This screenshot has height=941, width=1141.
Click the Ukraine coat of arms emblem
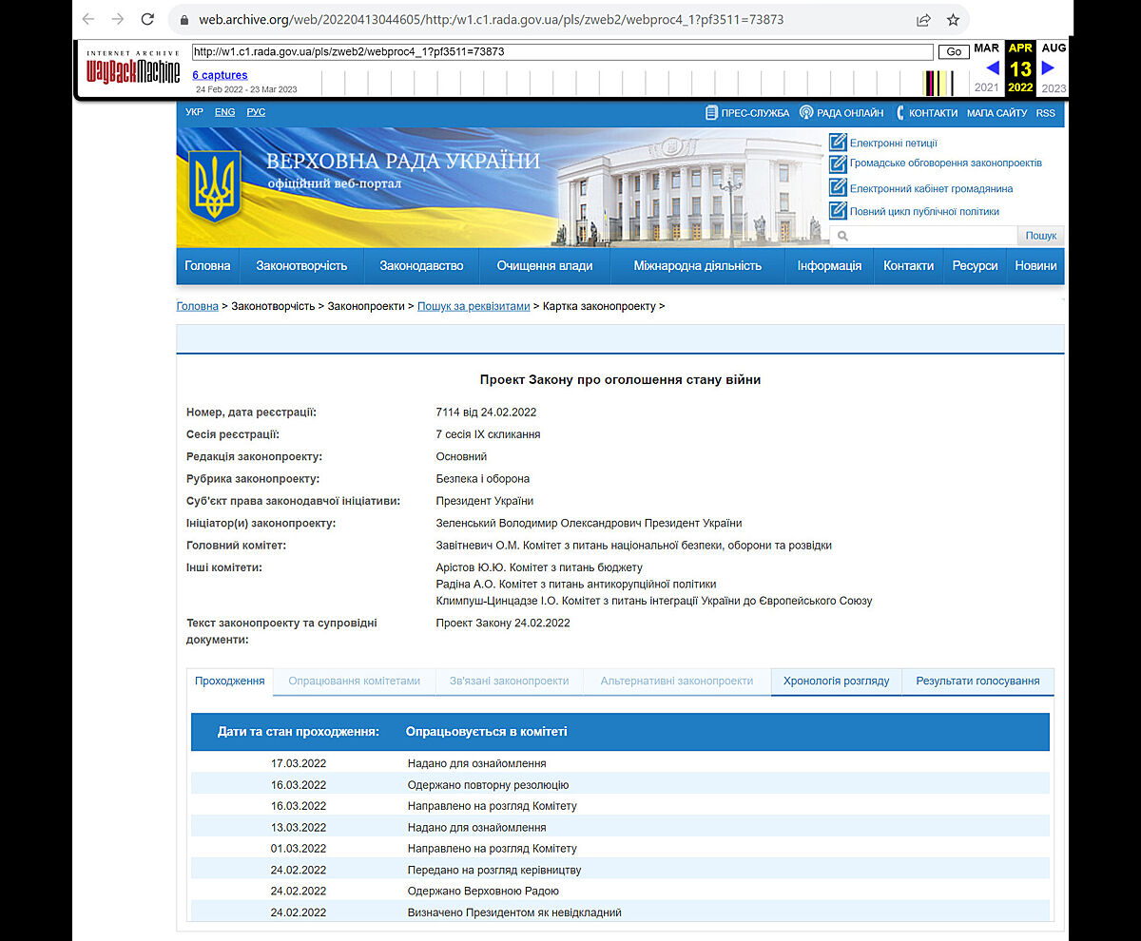pyautogui.click(x=215, y=186)
